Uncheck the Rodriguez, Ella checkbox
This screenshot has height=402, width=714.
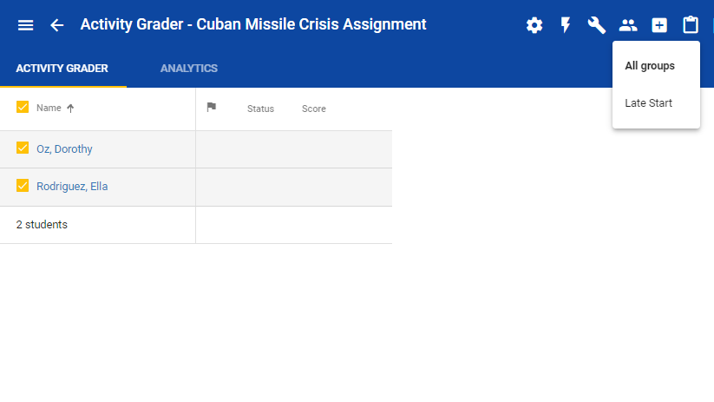point(23,186)
